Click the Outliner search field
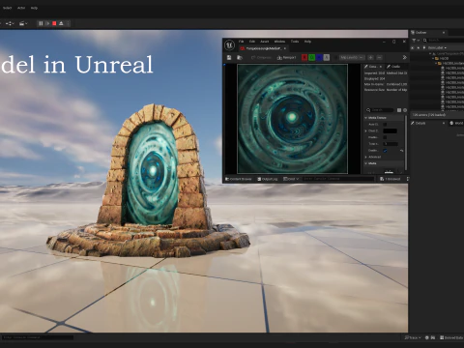Screen dimensions: 464x348 click(443, 41)
